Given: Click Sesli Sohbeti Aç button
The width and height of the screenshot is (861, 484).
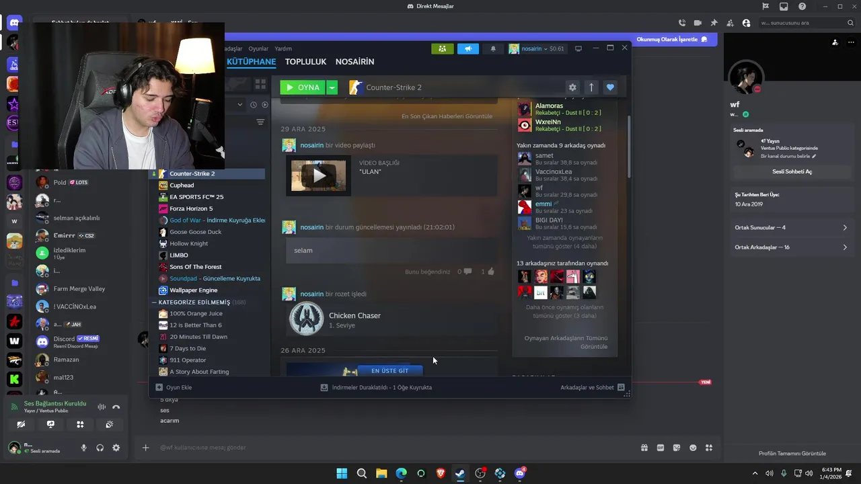Looking at the screenshot, I should point(791,171).
